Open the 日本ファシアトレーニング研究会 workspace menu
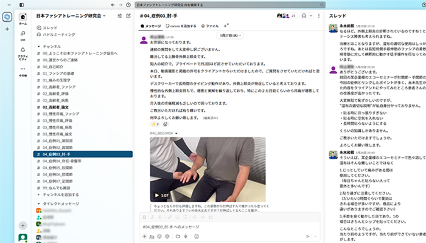426x243 pixels. click(x=71, y=16)
